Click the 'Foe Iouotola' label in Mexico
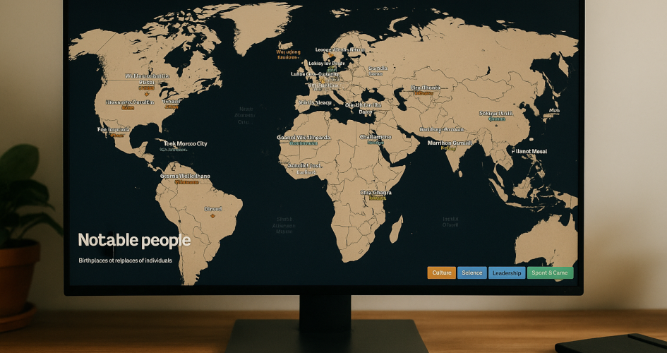Viewport: 667px width, 353px height. click(113, 130)
